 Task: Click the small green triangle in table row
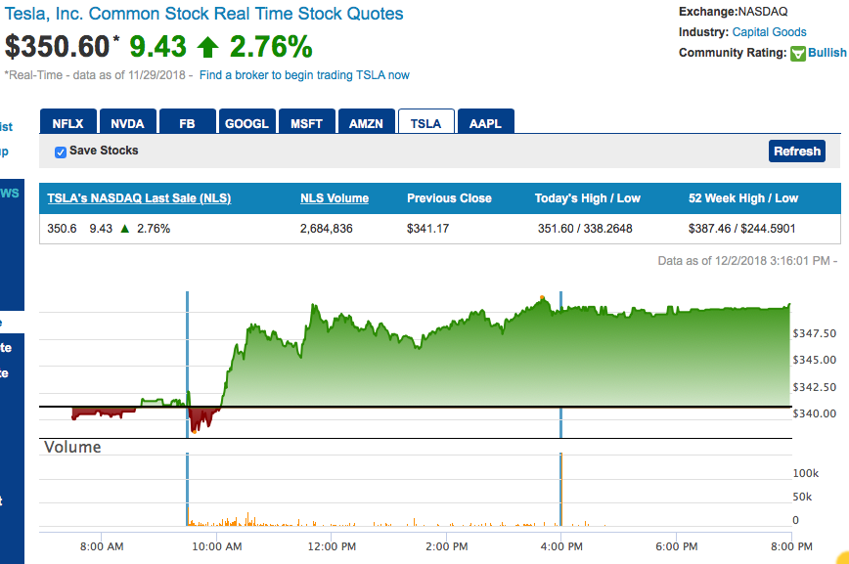tap(125, 229)
